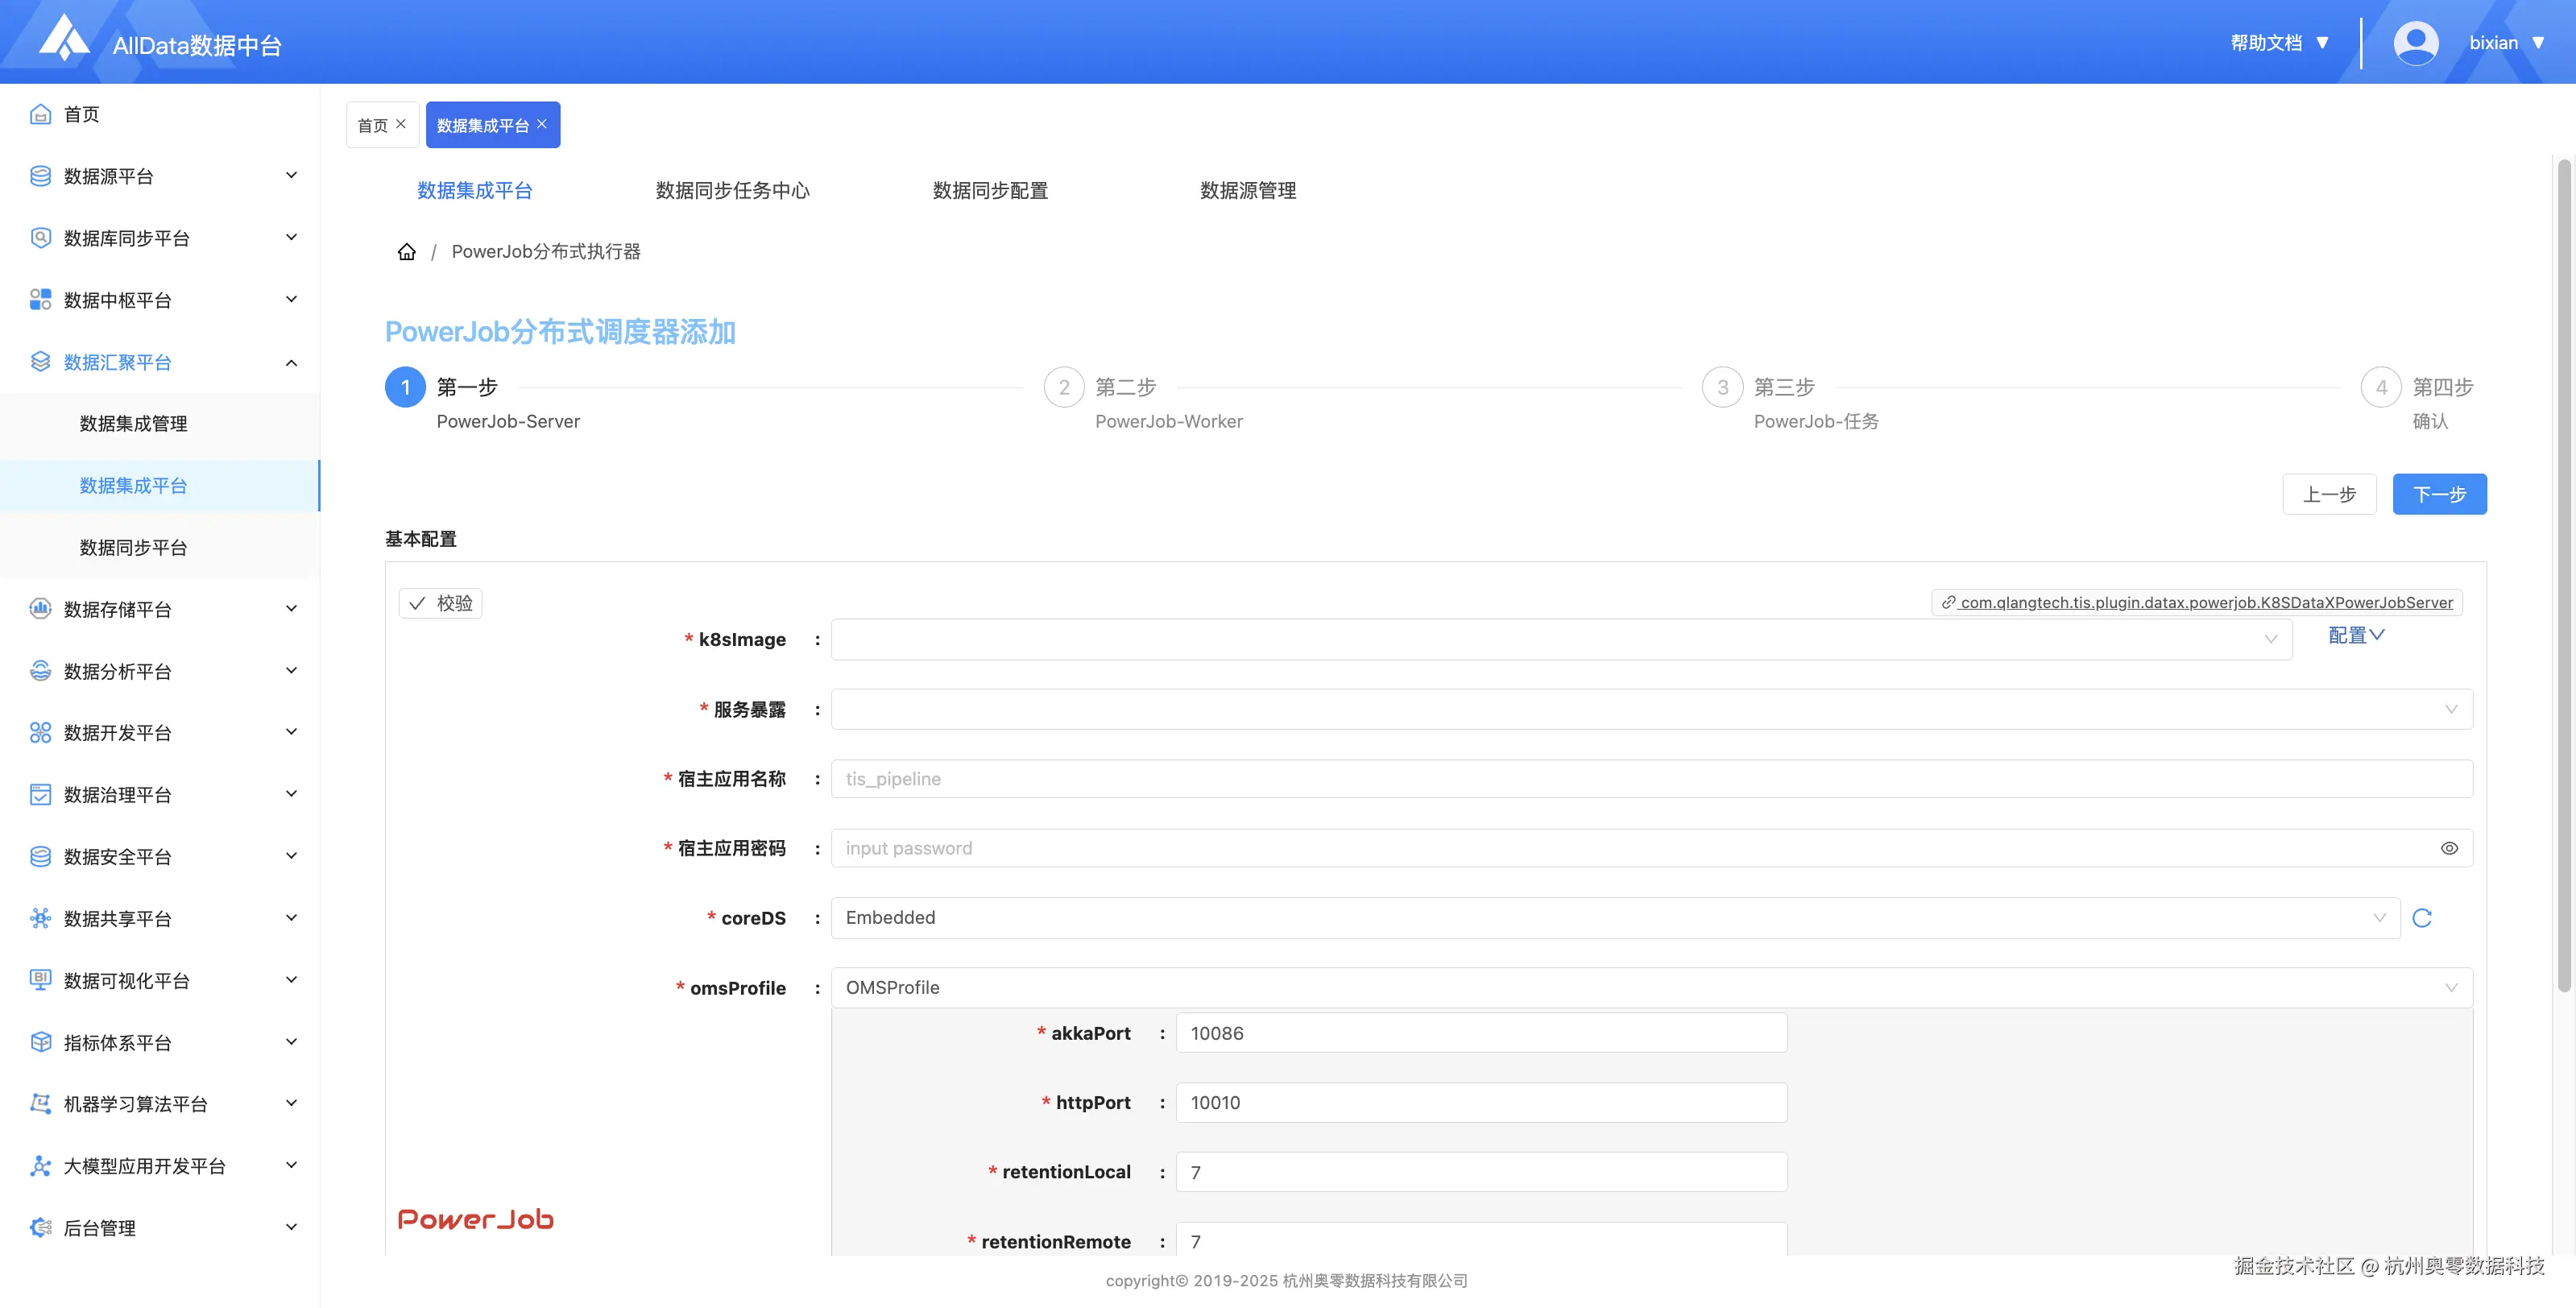The width and height of the screenshot is (2576, 1308).
Task: Click the 机器学习算法平台 sidebar icon
Action: pos(40,1104)
